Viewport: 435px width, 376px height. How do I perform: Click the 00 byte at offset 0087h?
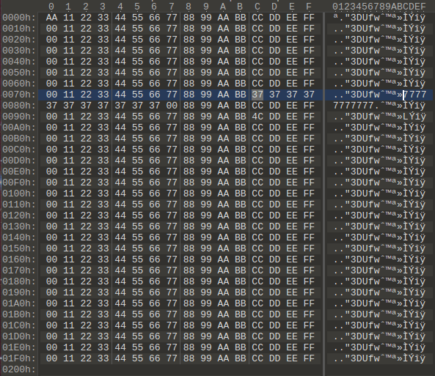[172, 106]
